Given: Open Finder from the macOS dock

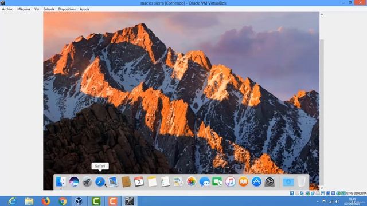Looking at the screenshot, I should point(61,182).
